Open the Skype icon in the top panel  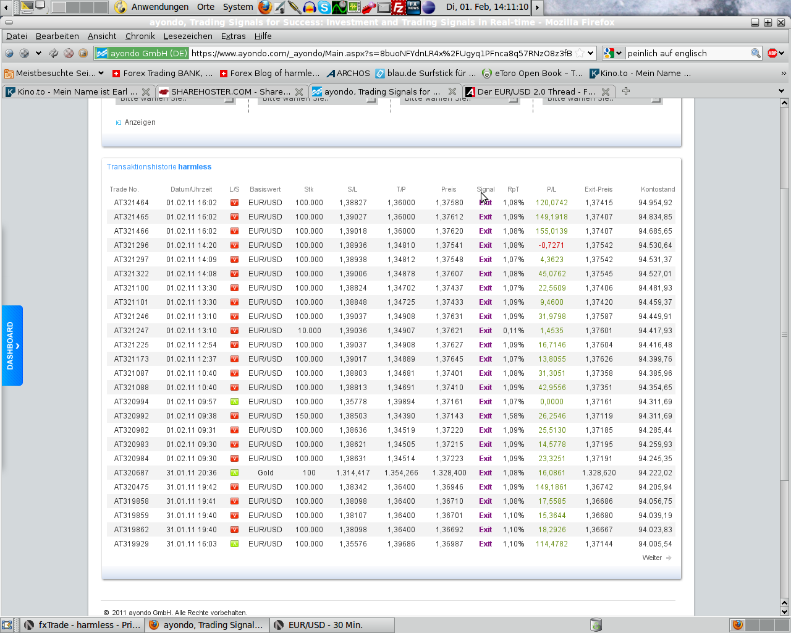point(324,7)
